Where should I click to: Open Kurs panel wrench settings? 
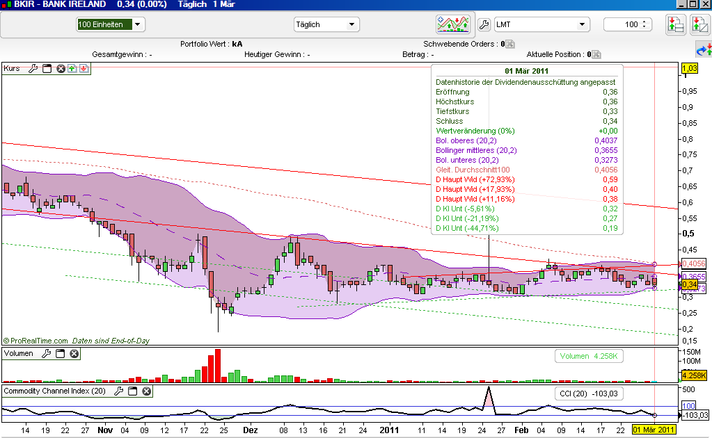click(33, 68)
